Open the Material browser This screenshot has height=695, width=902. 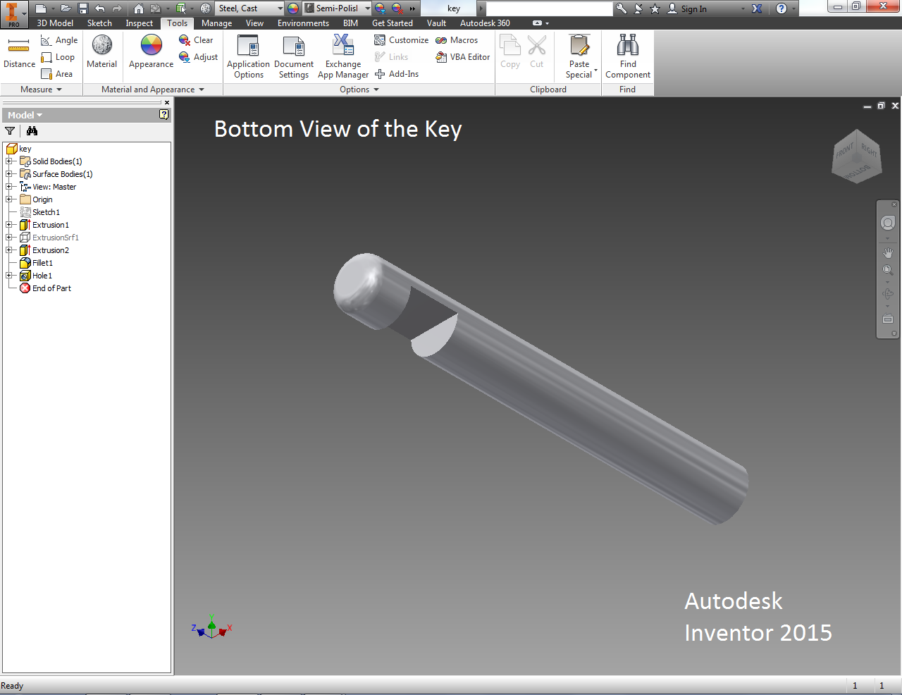(x=102, y=52)
